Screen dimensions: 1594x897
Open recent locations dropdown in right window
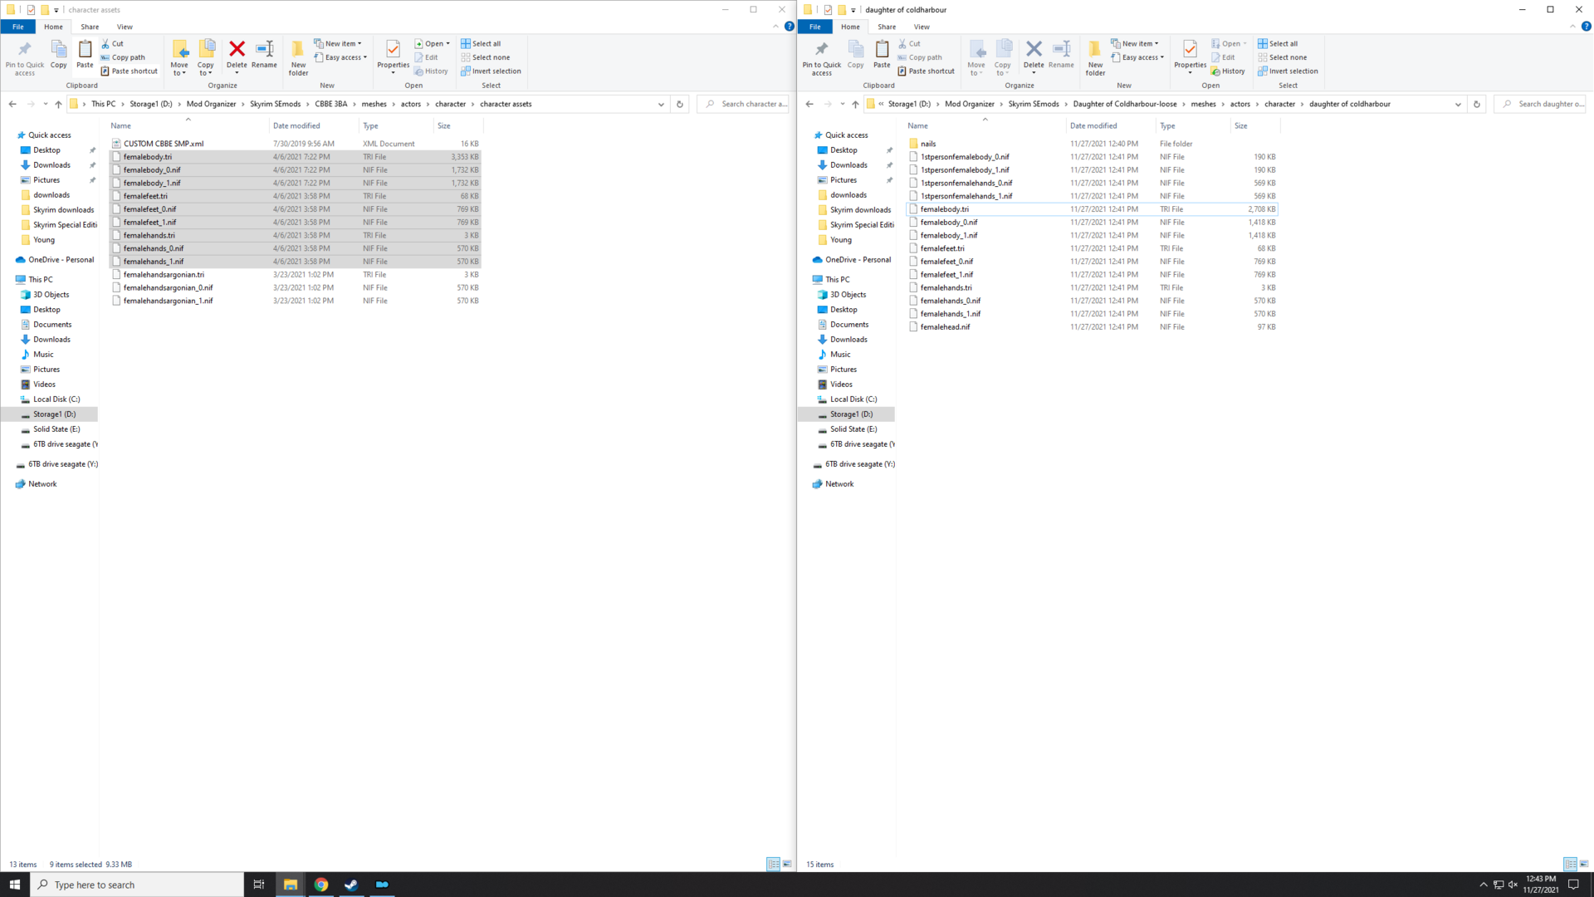pos(842,105)
